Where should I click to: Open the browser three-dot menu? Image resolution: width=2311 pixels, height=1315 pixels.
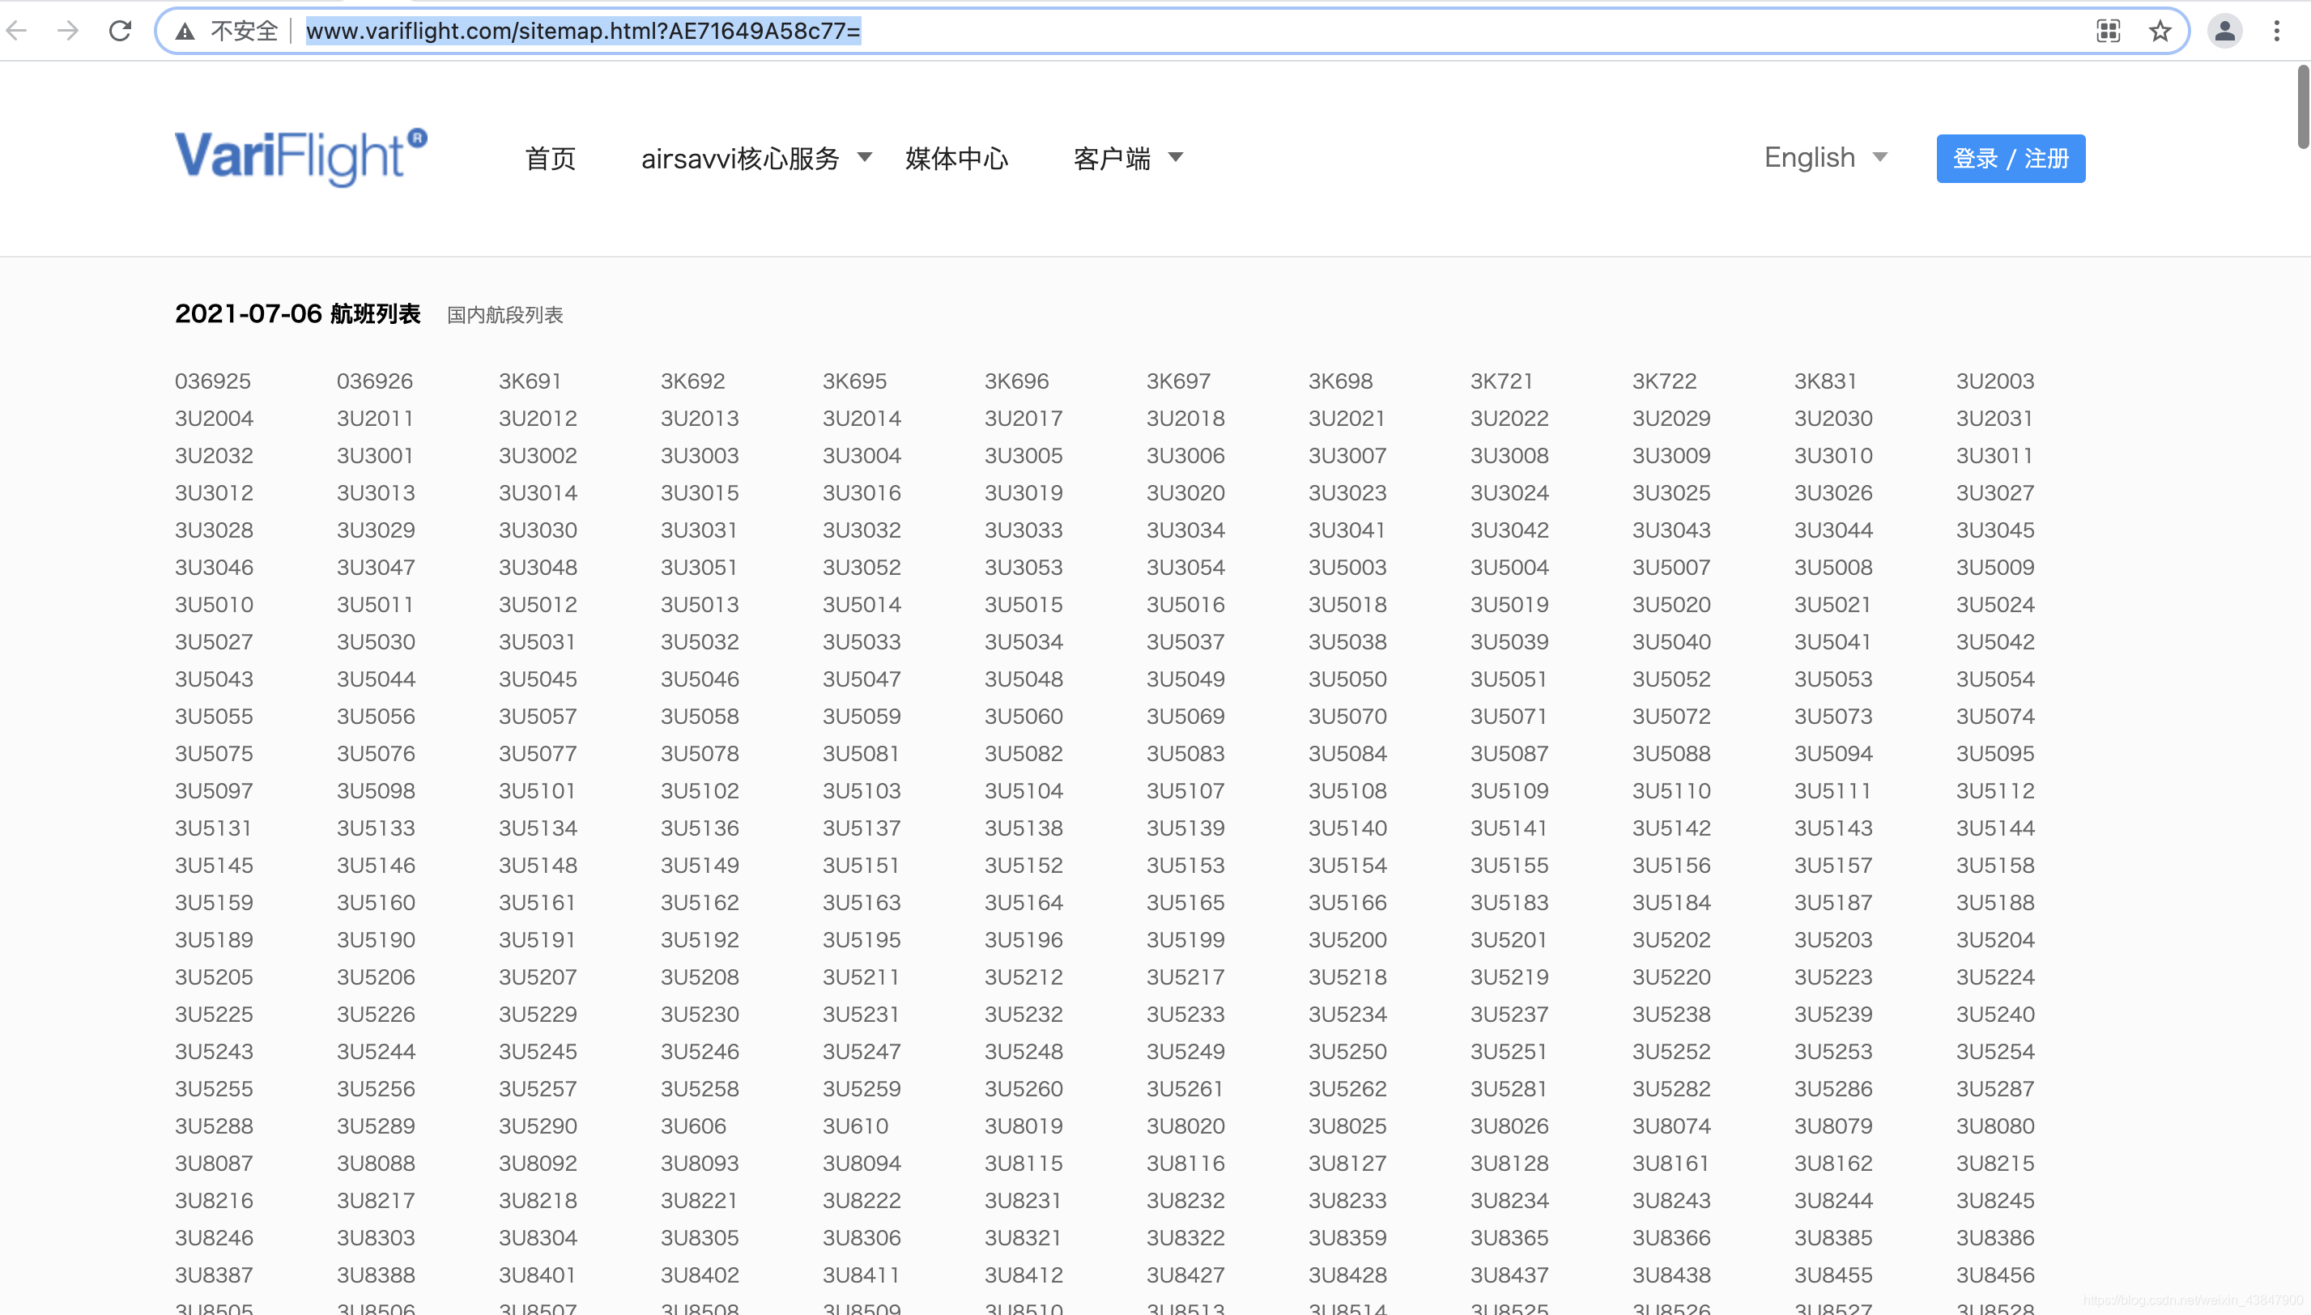2276,31
